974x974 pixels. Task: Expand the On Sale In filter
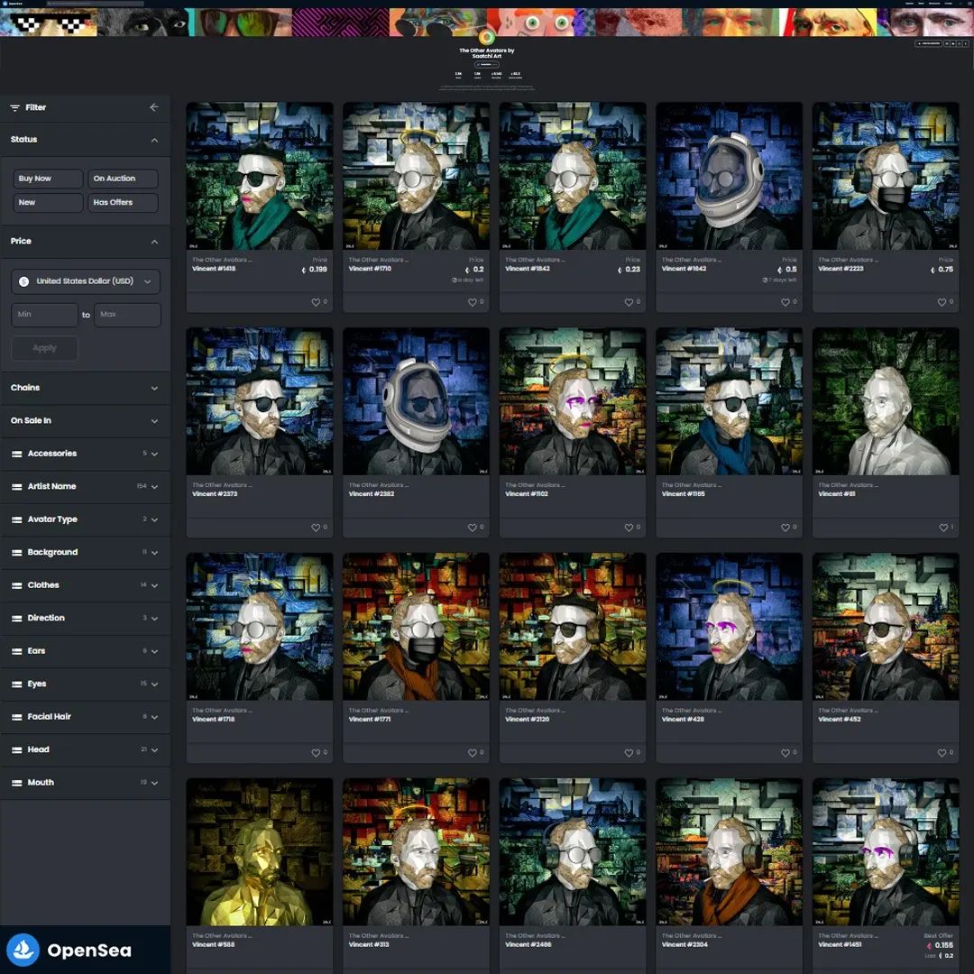point(85,421)
